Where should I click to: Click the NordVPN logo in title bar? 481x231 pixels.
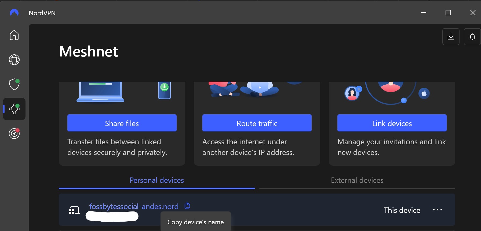14,13
